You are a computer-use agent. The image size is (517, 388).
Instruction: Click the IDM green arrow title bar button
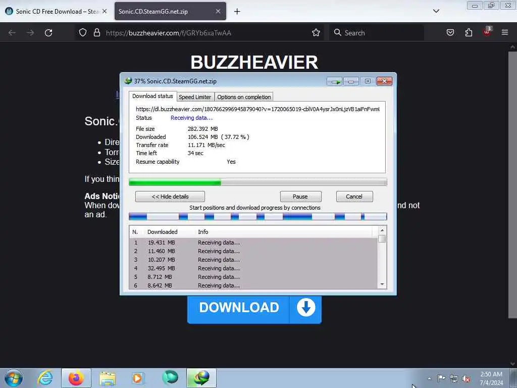coord(335,81)
